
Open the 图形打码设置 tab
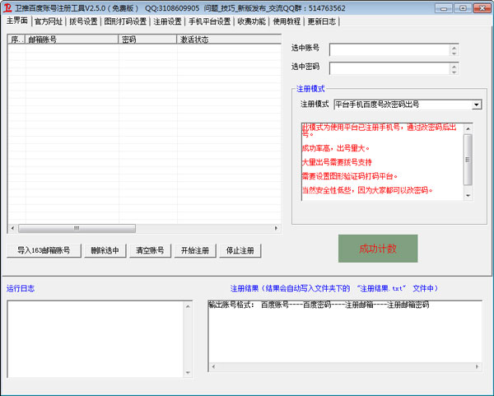point(125,21)
